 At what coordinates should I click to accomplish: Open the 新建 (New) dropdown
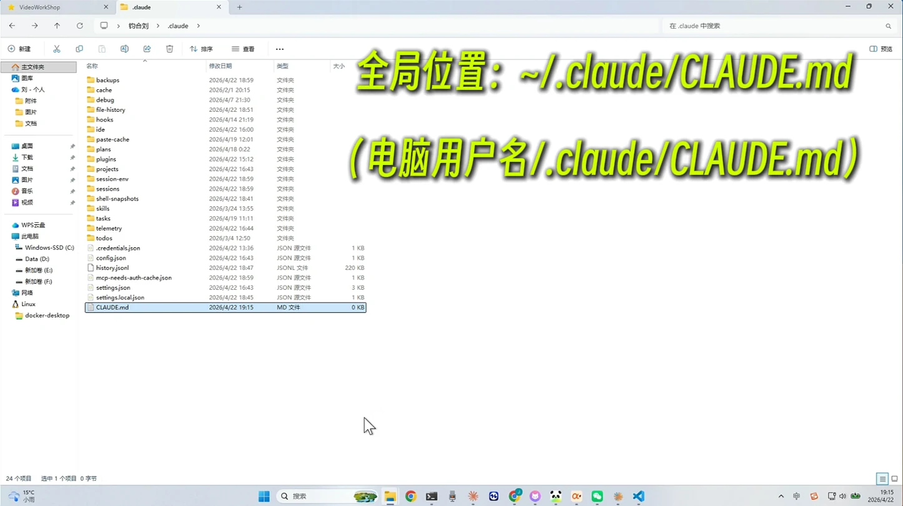click(19, 49)
